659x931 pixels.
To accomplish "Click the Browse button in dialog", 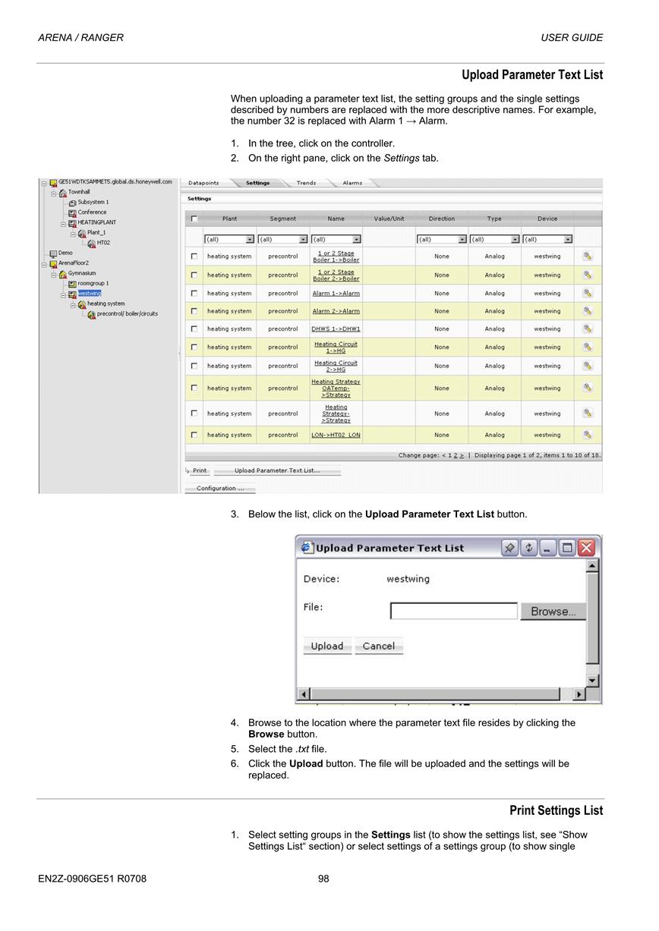I will click(x=553, y=612).
